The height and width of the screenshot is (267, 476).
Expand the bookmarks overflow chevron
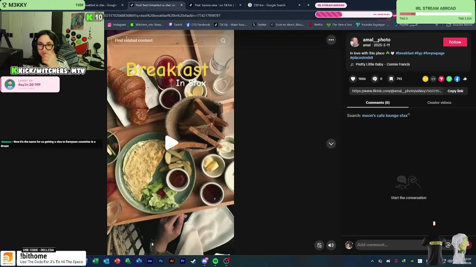click(437, 25)
